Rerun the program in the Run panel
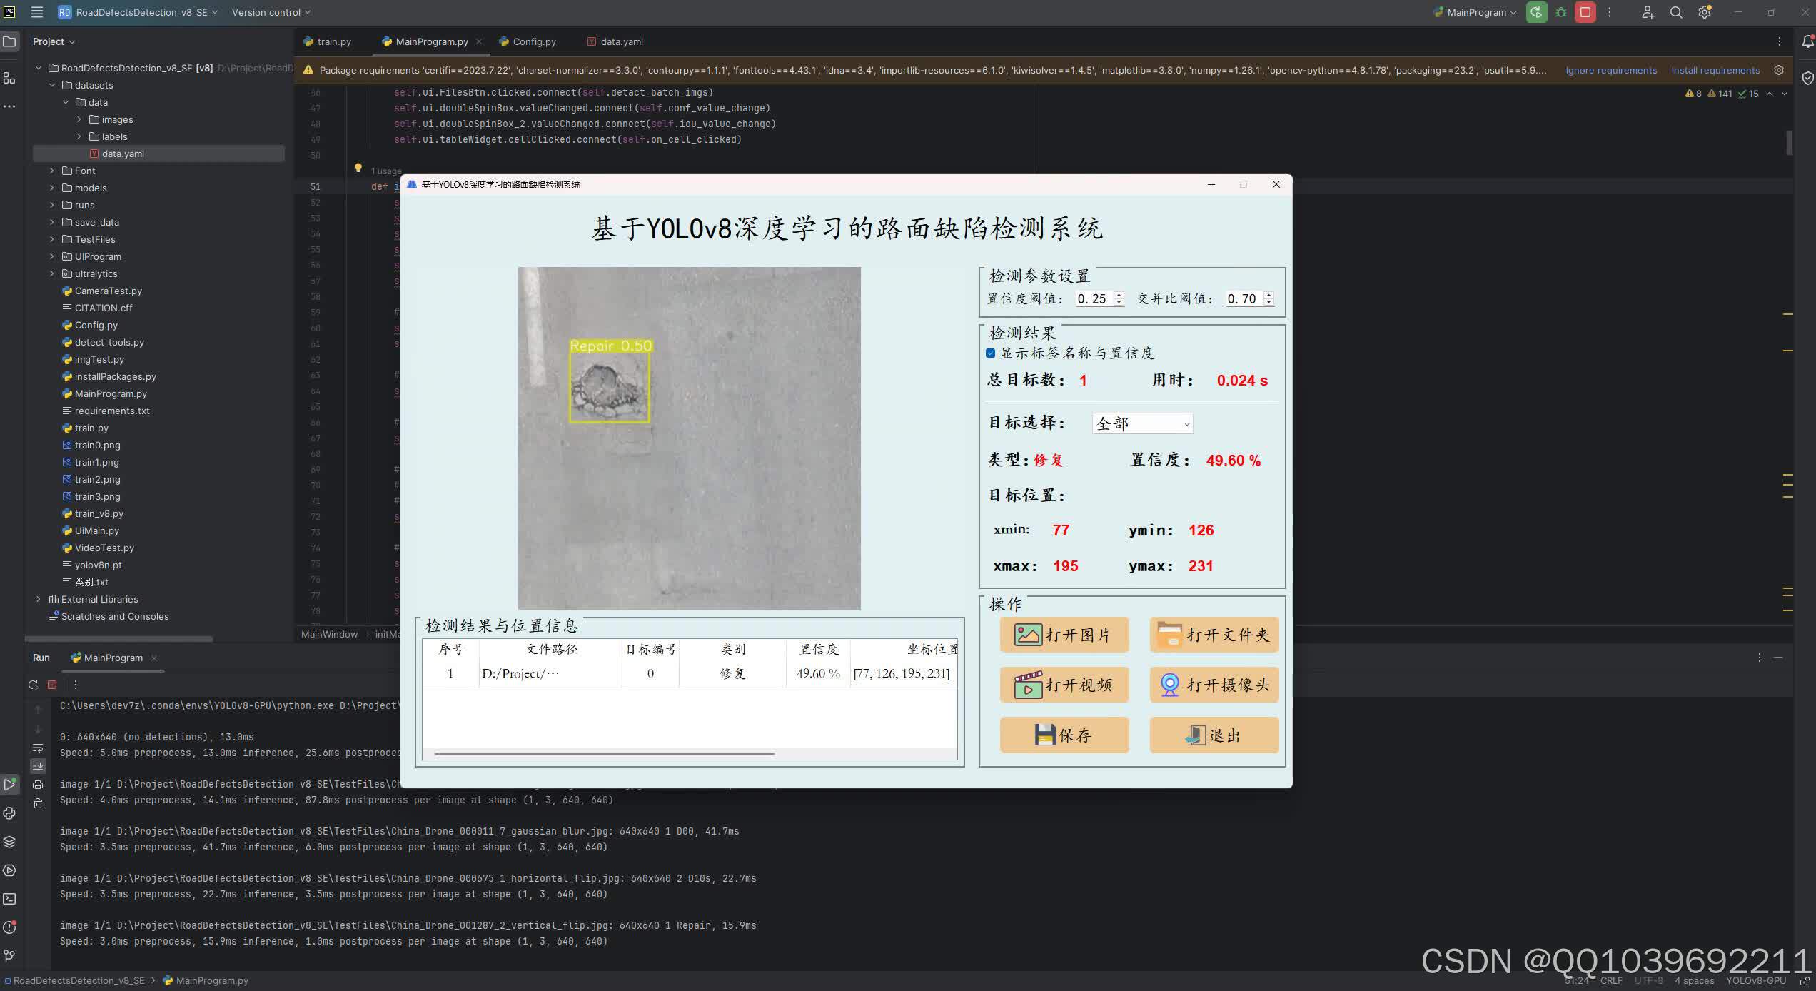 [33, 685]
